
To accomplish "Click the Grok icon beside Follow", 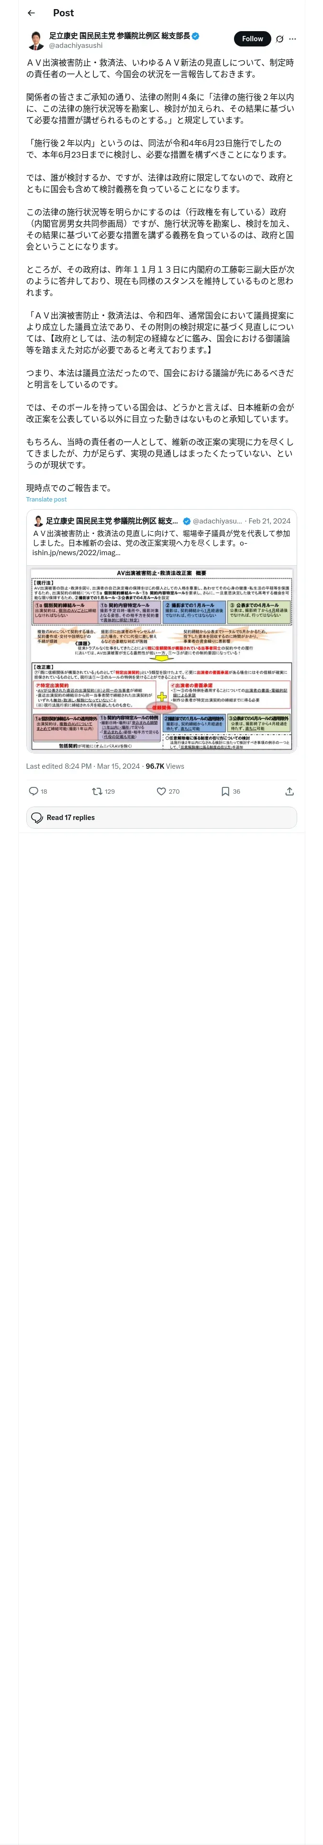I will coord(279,39).
